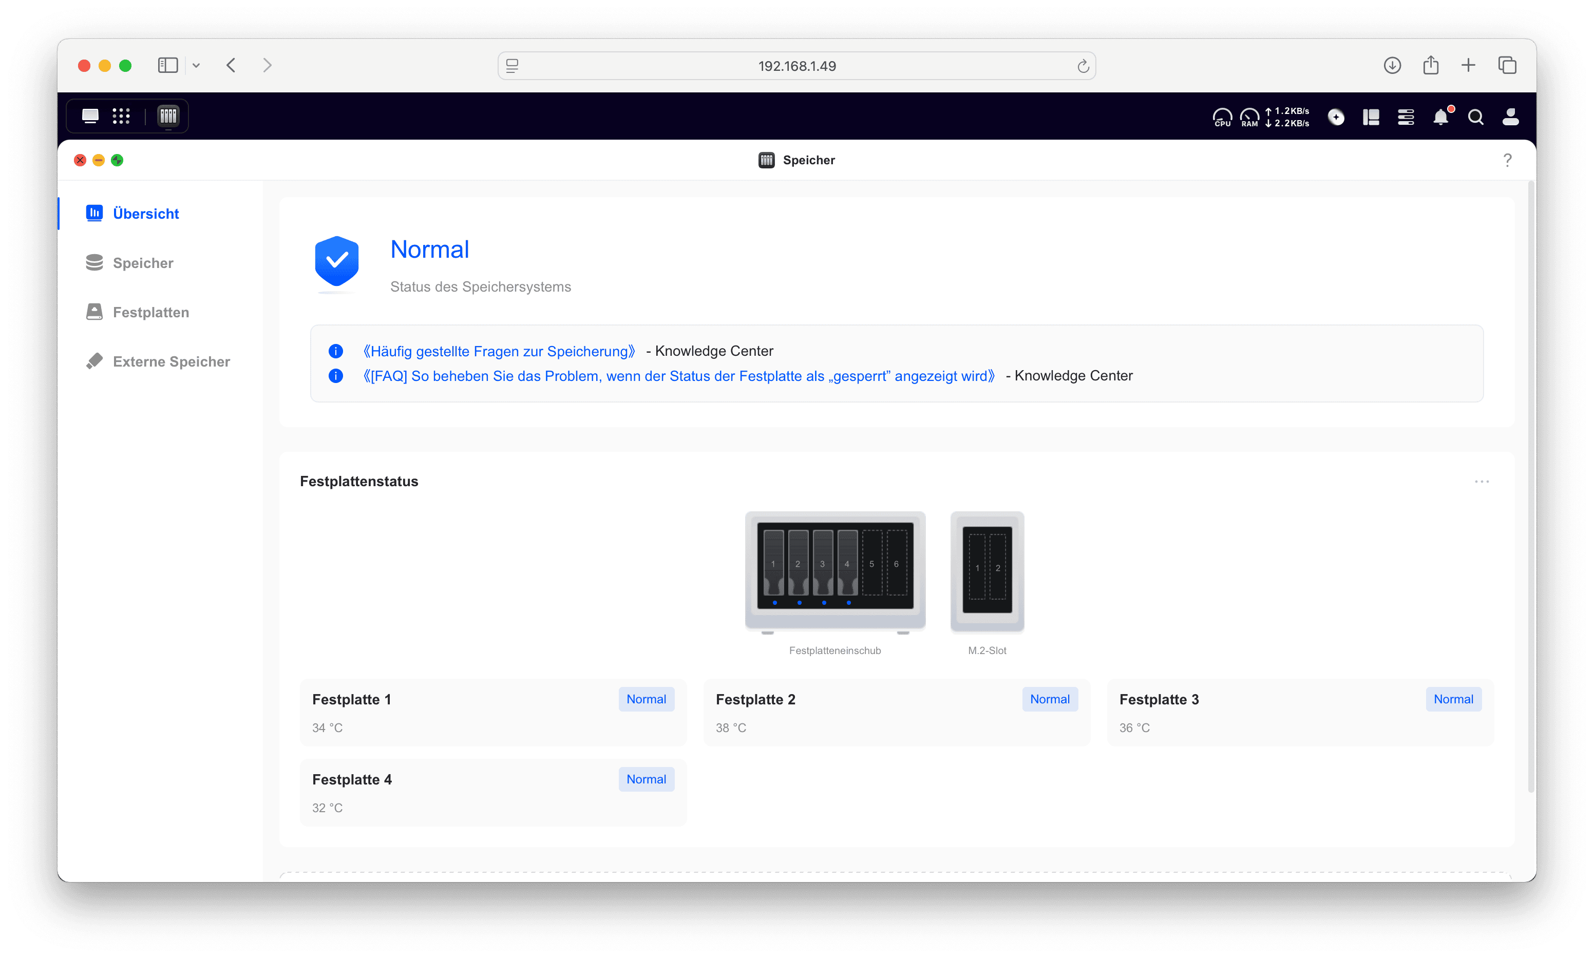The image size is (1594, 958).
Task: Click the Festplatte 2 status card
Action: click(x=896, y=712)
